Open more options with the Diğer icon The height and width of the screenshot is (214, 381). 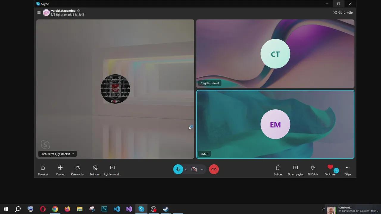pyautogui.click(x=347, y=170)
